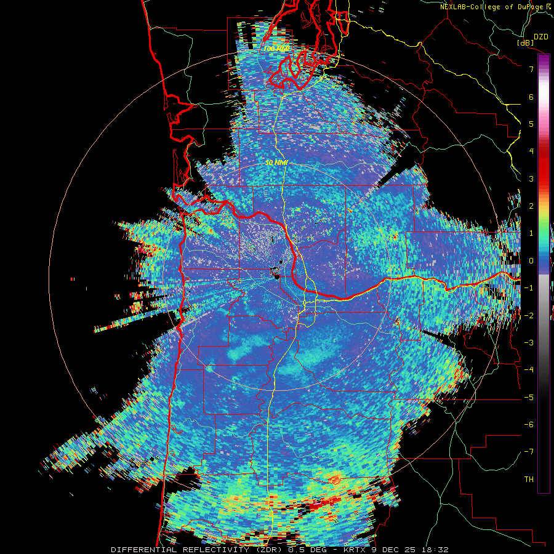Click the 9 DEC 25 date text
This screenshot has height=554, width=554.
point(393,550)
